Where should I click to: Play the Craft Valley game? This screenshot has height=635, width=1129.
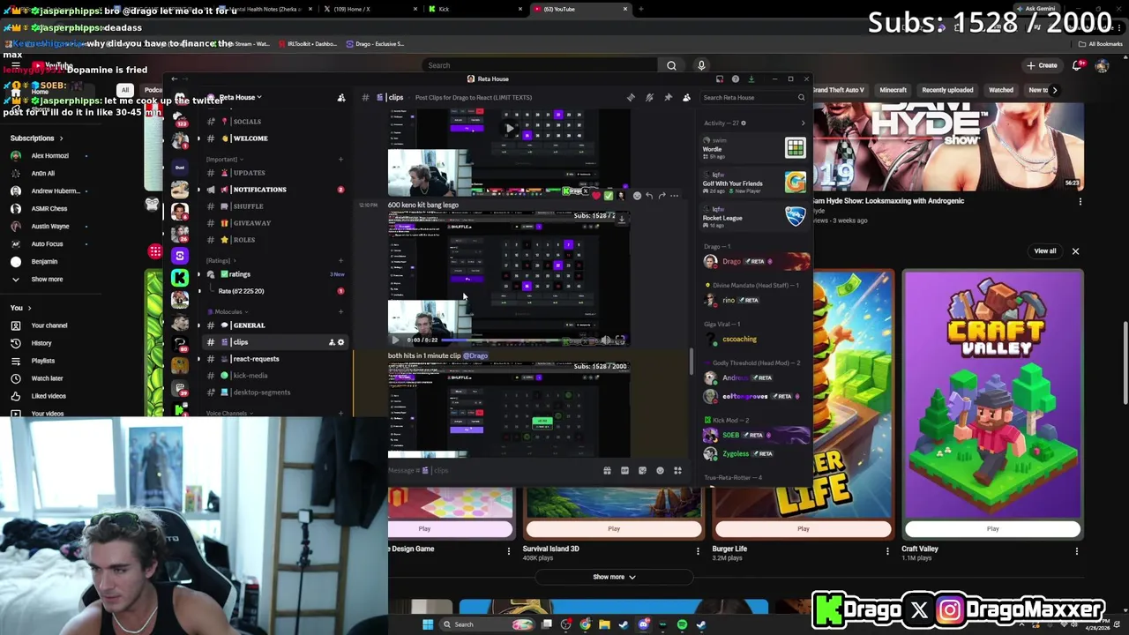tap(992, 529)
